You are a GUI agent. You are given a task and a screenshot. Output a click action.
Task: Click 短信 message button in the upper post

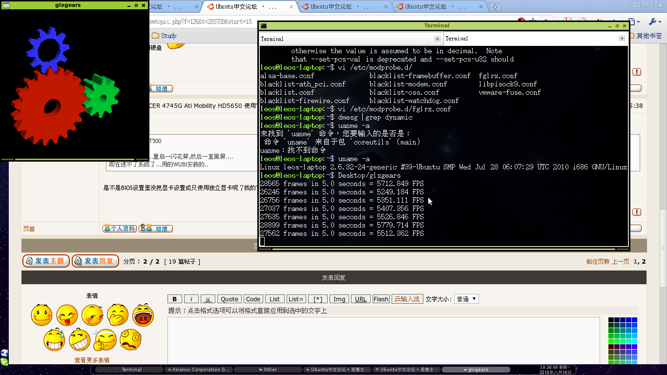point(161,88)
